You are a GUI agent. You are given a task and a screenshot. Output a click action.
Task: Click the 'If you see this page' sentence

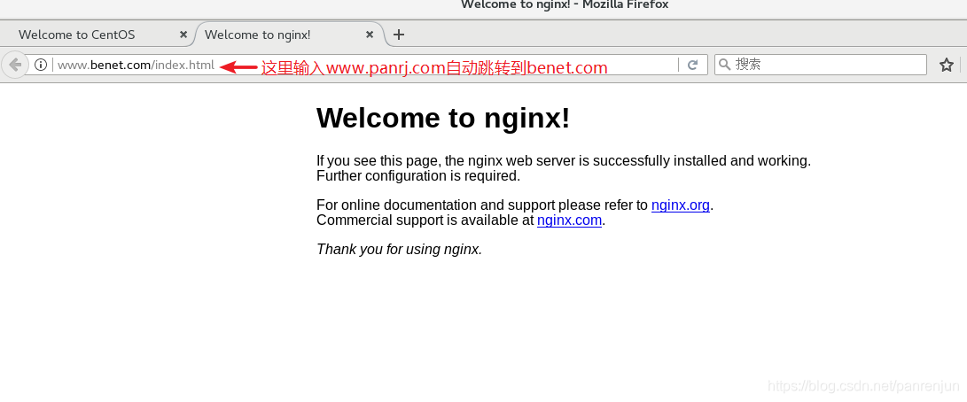[564, 161]
